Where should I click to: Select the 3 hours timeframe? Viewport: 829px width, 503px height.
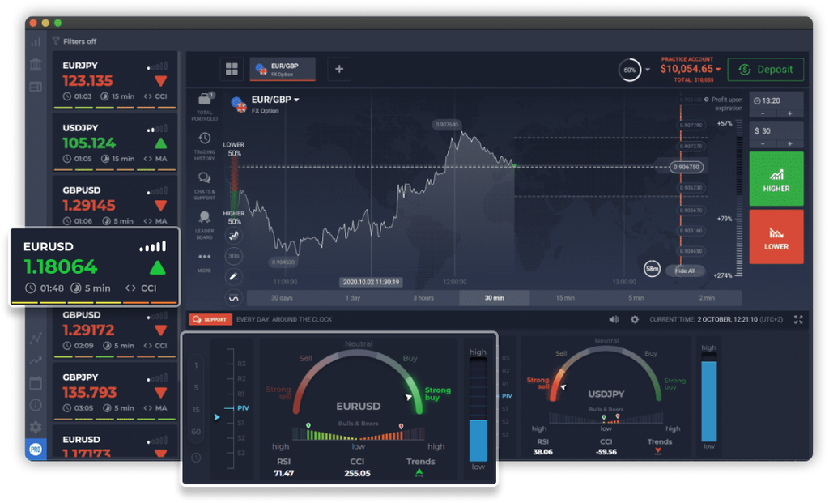423,298
